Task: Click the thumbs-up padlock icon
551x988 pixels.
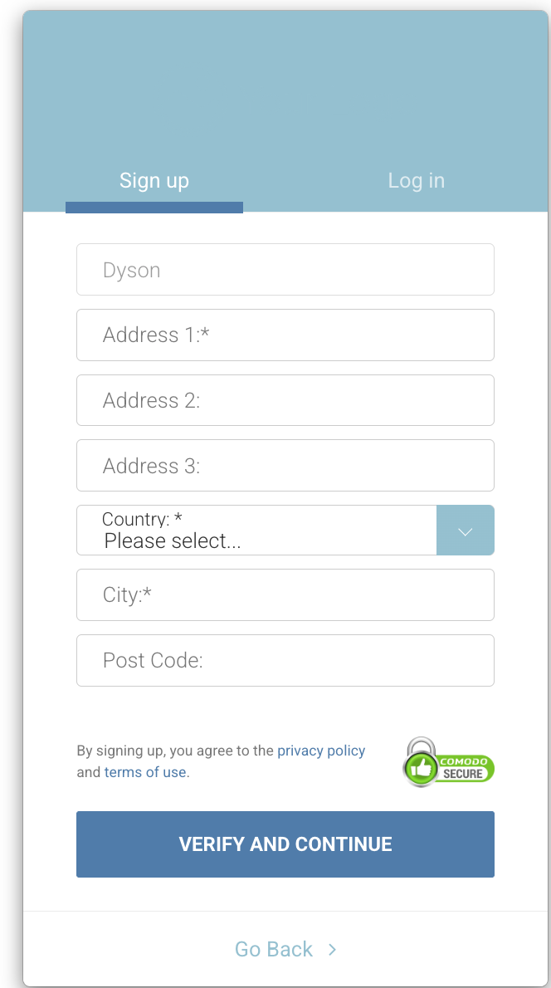Action: [x=422, y=764]
